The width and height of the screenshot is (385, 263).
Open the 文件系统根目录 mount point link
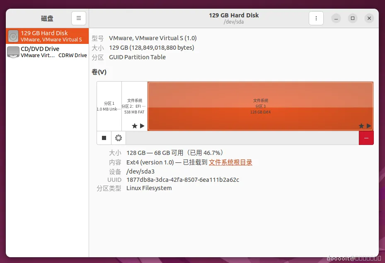(230, 162)
